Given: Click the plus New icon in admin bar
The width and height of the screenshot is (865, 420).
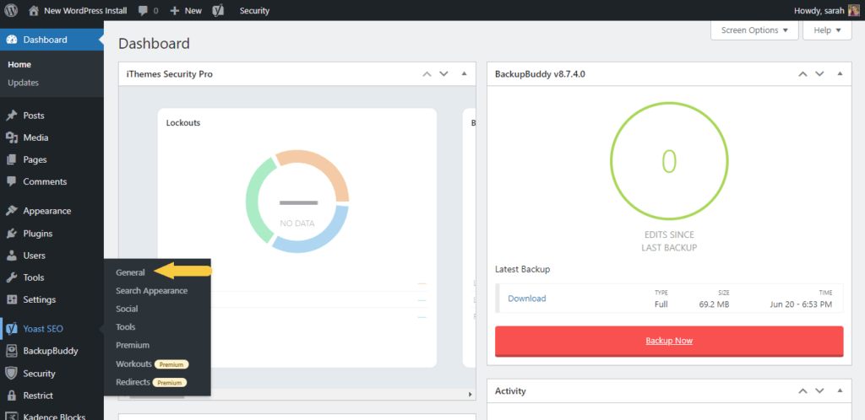Looking at the screenshot, I should point(175,10).
